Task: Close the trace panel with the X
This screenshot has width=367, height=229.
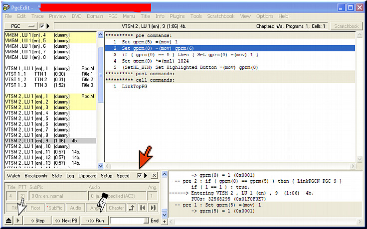Action: 155,176
